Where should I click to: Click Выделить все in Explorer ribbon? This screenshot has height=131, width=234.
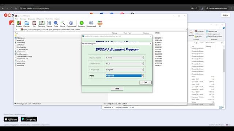click(x=211, y=31)
